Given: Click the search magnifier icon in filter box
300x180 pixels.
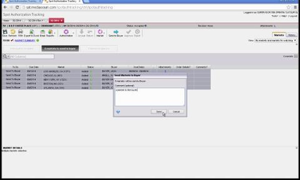Looking at the screenshot, I should tap(5, 56).
